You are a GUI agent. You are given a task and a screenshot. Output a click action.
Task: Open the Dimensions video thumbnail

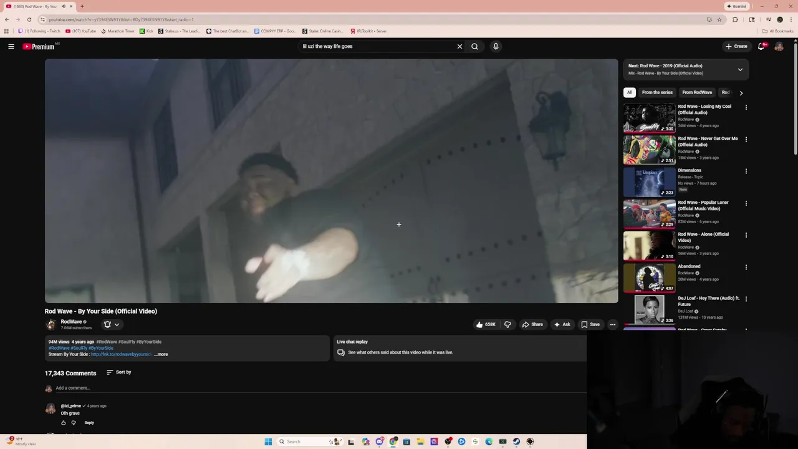click(650, 181)
